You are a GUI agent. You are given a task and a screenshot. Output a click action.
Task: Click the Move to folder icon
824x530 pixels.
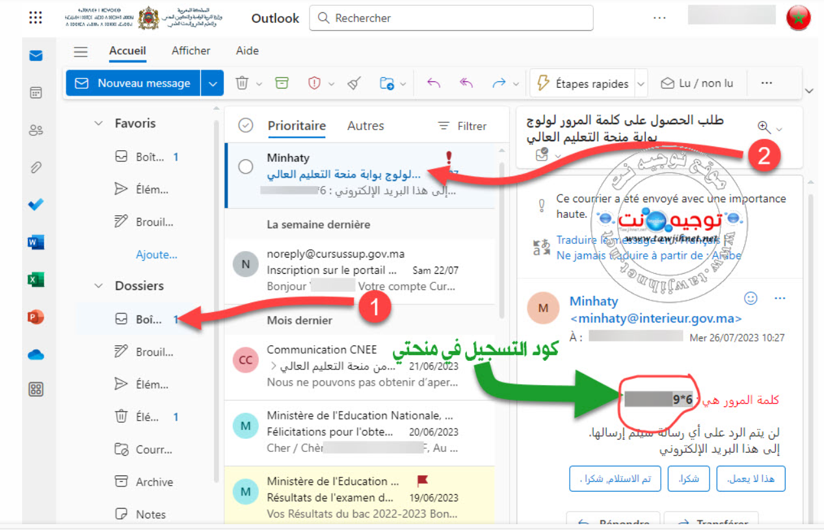[x=386, y=83]
